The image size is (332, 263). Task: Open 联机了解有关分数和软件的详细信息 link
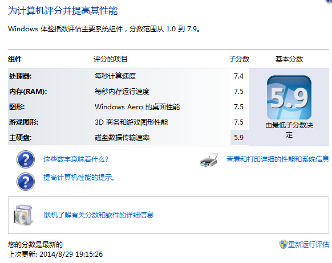99,215
